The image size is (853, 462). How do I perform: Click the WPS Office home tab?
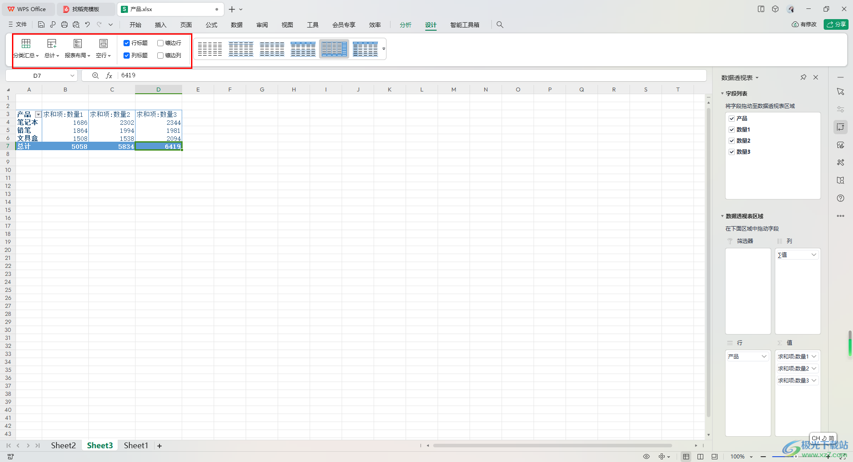(28, 9)
